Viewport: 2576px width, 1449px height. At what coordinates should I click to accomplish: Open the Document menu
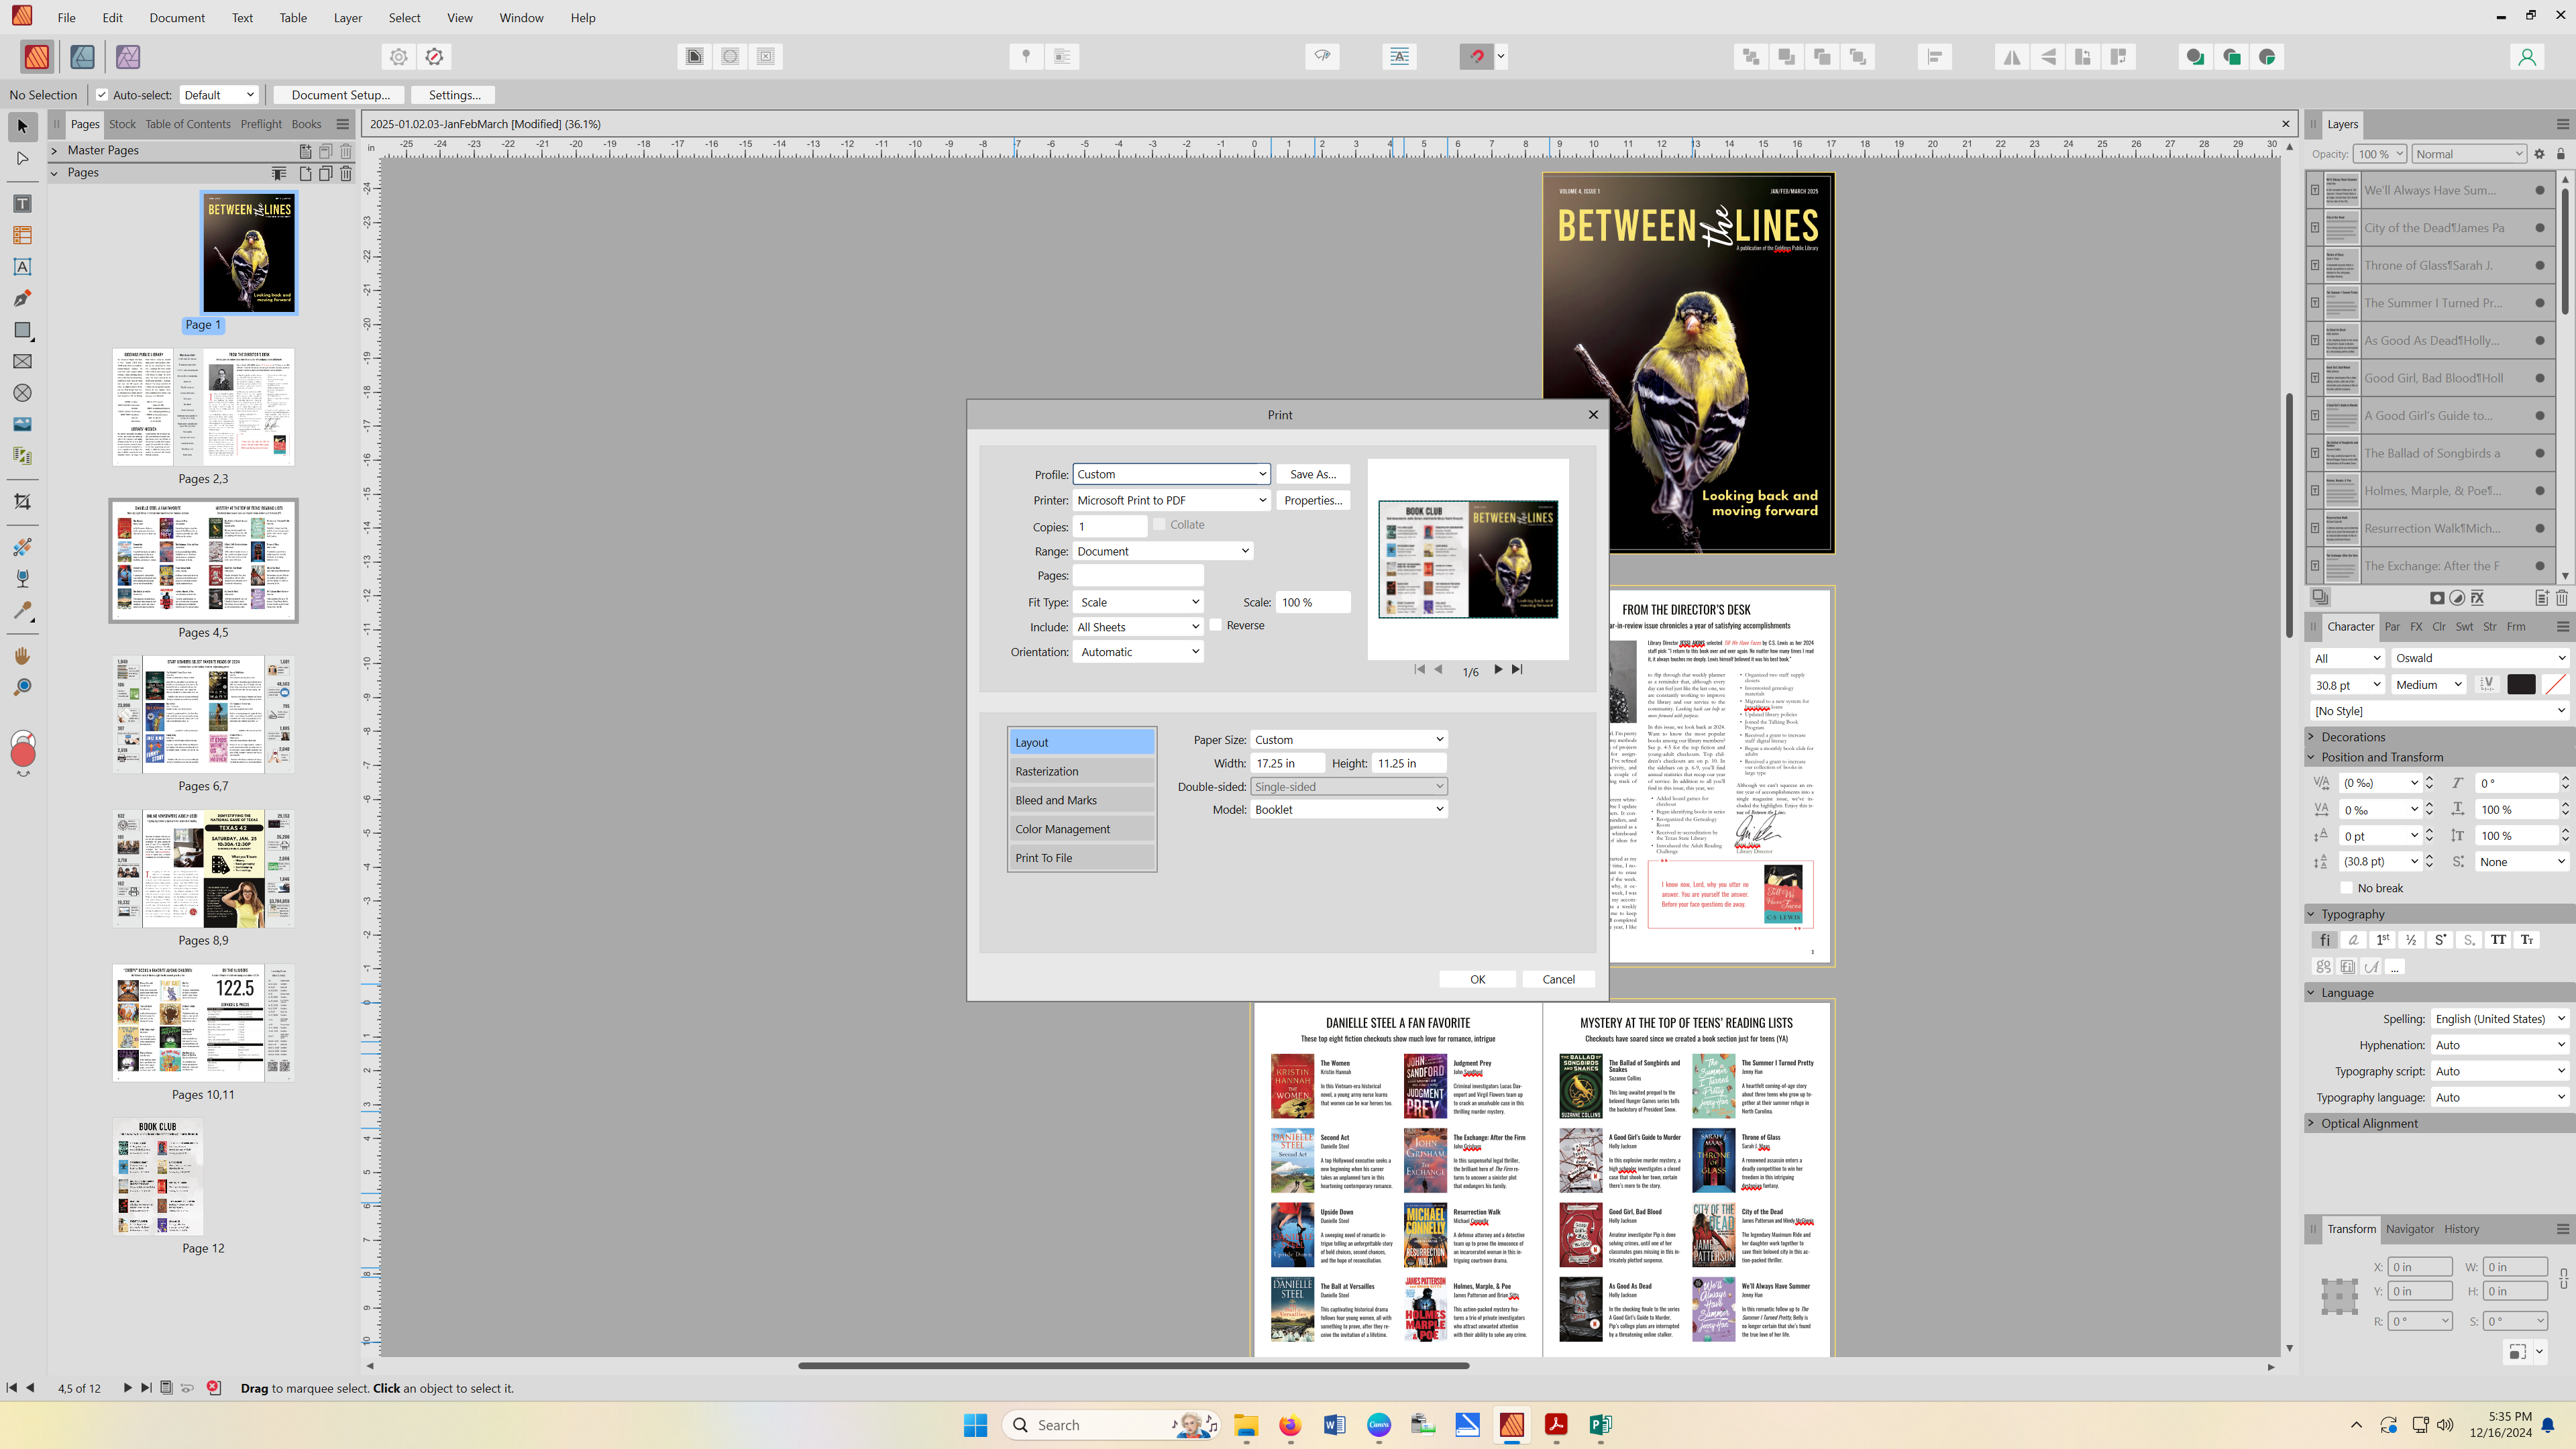click(x=176, y=17)
